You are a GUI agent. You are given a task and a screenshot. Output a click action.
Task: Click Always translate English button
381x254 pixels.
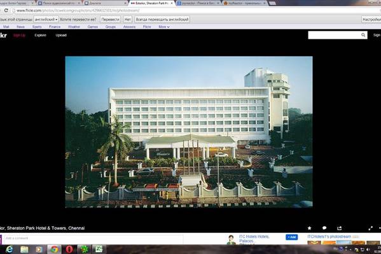click(x=162, y=20)
